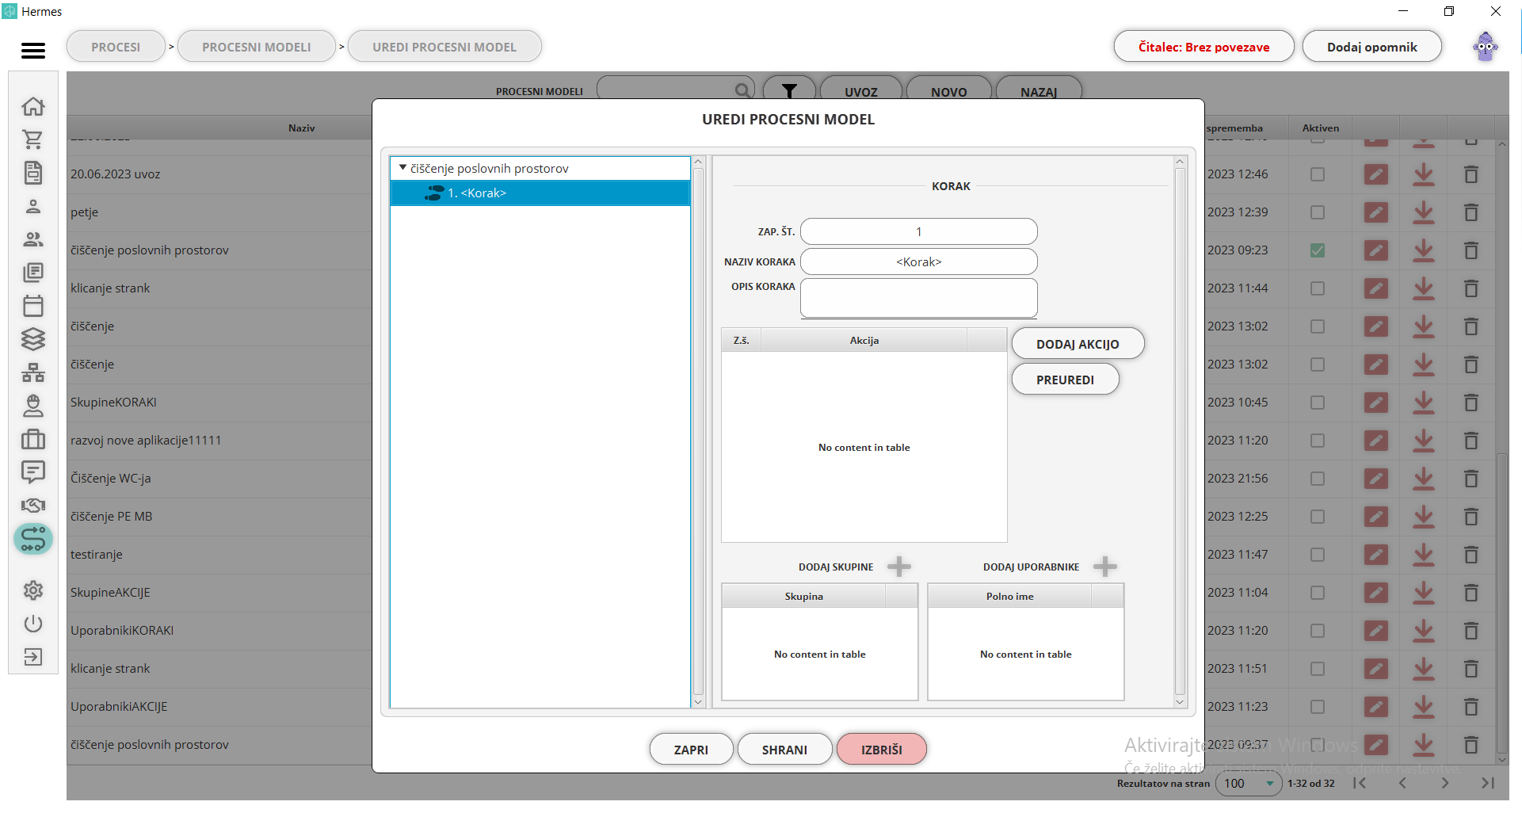Go to next results page

coord(1445,783)
